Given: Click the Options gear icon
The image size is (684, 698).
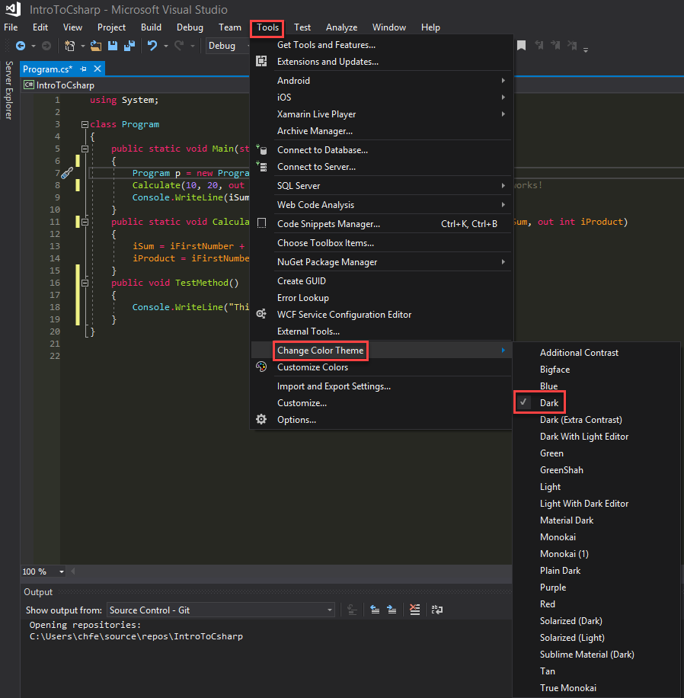Looking at the screenshot, I should (261, 419).
